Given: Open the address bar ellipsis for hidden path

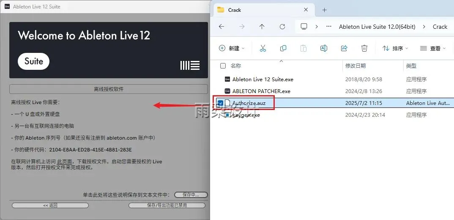Looking at the screenshot, I should (328, 27).
